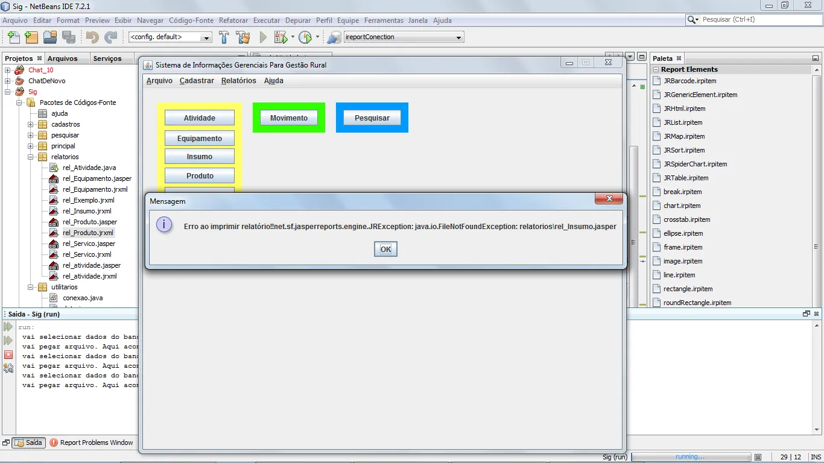Open output settings wrench icon in Saída panel
Viewport: 824px width, 463px height.
[8, 368]
